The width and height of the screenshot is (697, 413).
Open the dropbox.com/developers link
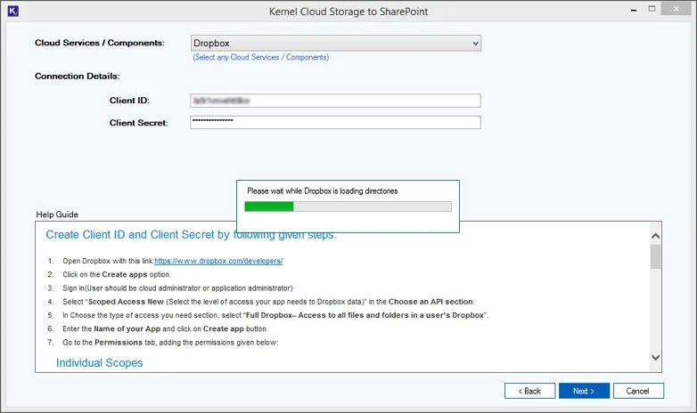[218, 261]
